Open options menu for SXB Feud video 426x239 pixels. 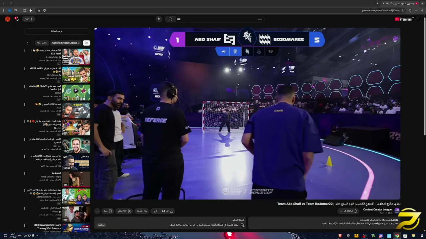pos(24,51)
